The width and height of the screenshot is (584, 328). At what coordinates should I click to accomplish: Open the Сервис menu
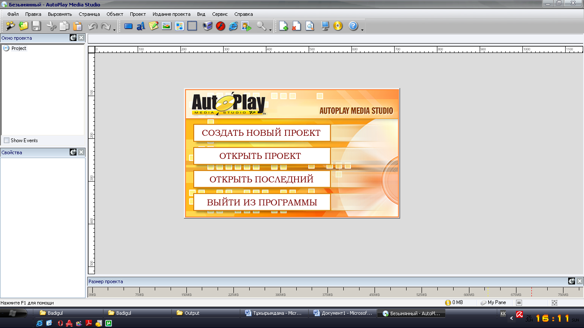point(220,14)
